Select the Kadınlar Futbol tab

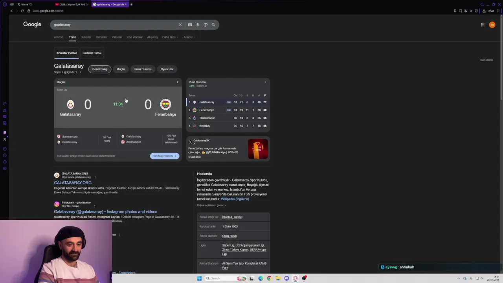click(x=92, y=53)
